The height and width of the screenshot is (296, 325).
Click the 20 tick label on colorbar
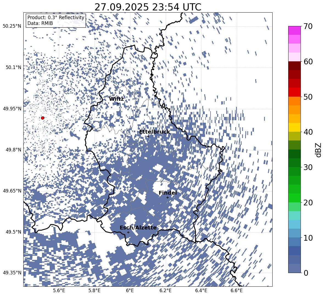[x=308, y=202]
